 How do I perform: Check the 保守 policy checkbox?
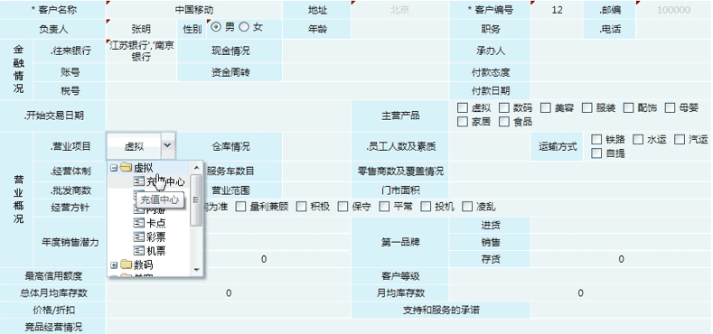[x=342, y=207]
